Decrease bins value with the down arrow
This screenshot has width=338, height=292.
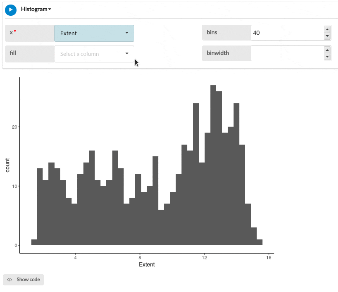(x=327, y=36)
